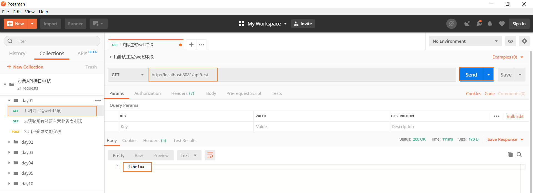Click the plus icon of New button
This screenshot has height=193, width=533.
tap(10, 24)
